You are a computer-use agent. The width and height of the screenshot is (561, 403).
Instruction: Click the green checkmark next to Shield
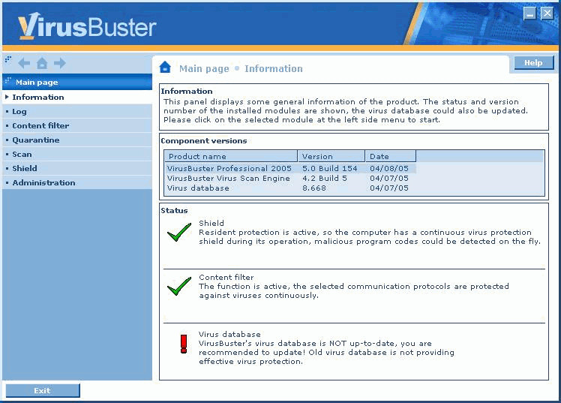click(179, 233)
